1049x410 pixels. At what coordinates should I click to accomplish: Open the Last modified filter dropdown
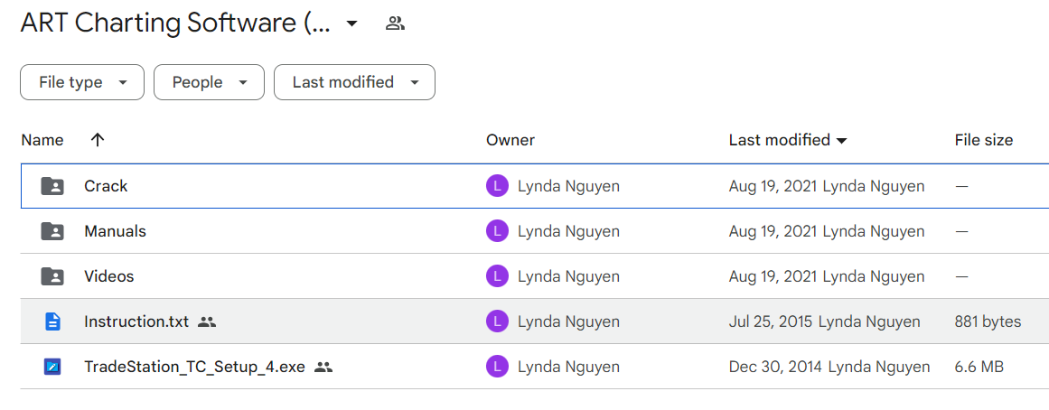point(354,82)
